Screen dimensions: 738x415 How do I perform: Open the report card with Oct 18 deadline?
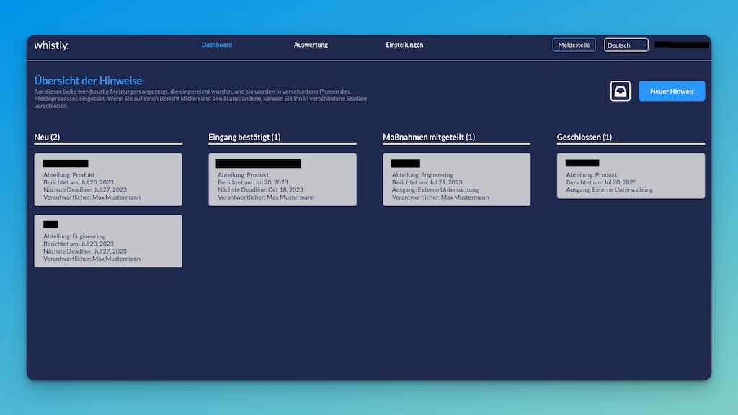(283, 179)
